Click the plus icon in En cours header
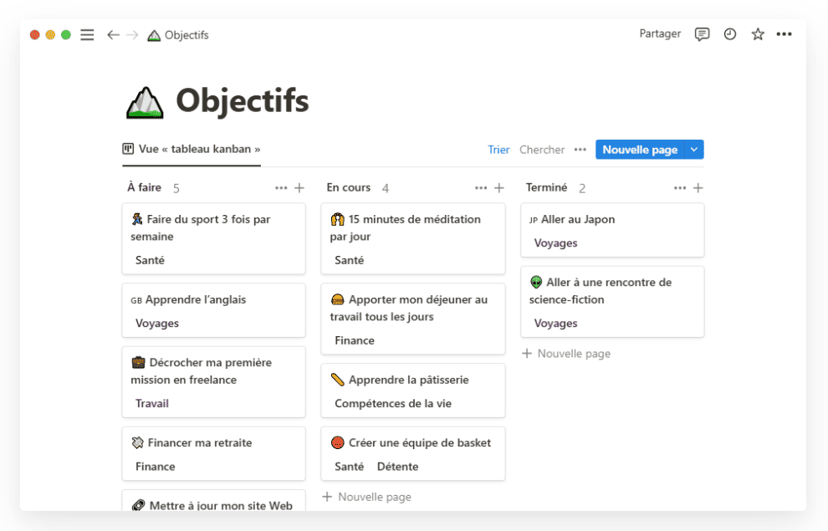 499,188
